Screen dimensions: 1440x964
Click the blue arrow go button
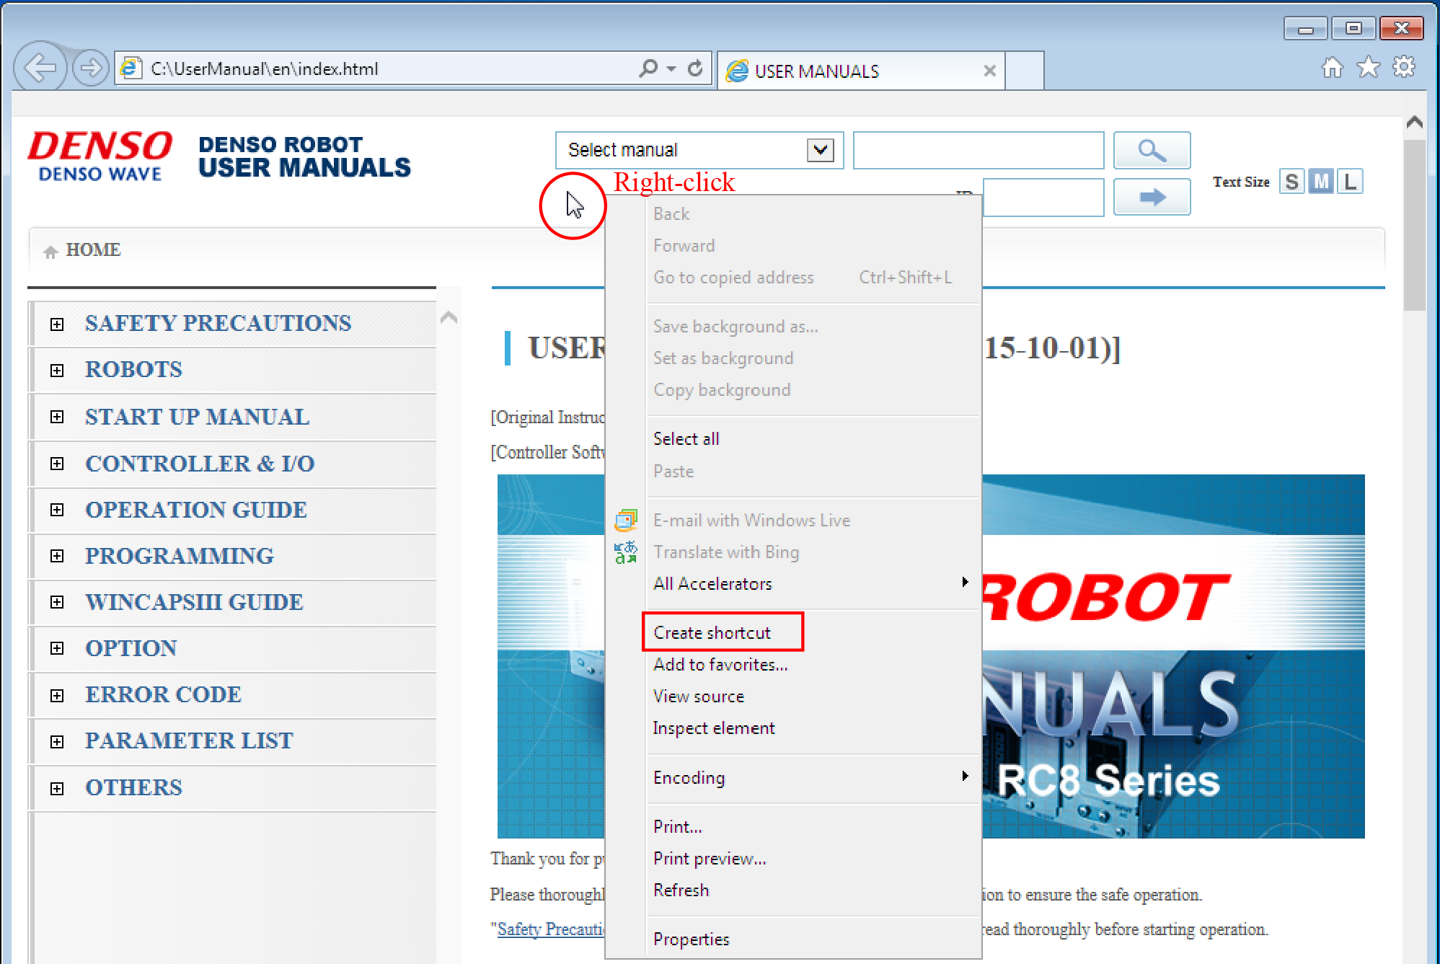[x=1152, y=197]
